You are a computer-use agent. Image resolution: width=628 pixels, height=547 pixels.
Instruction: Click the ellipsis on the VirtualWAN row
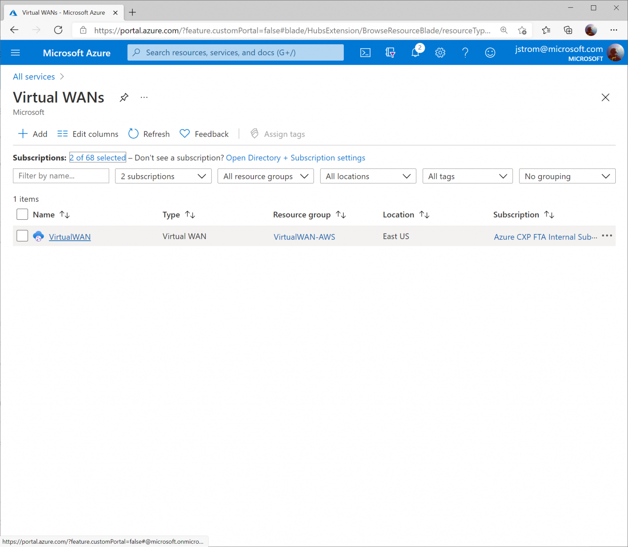coord(607,236)
